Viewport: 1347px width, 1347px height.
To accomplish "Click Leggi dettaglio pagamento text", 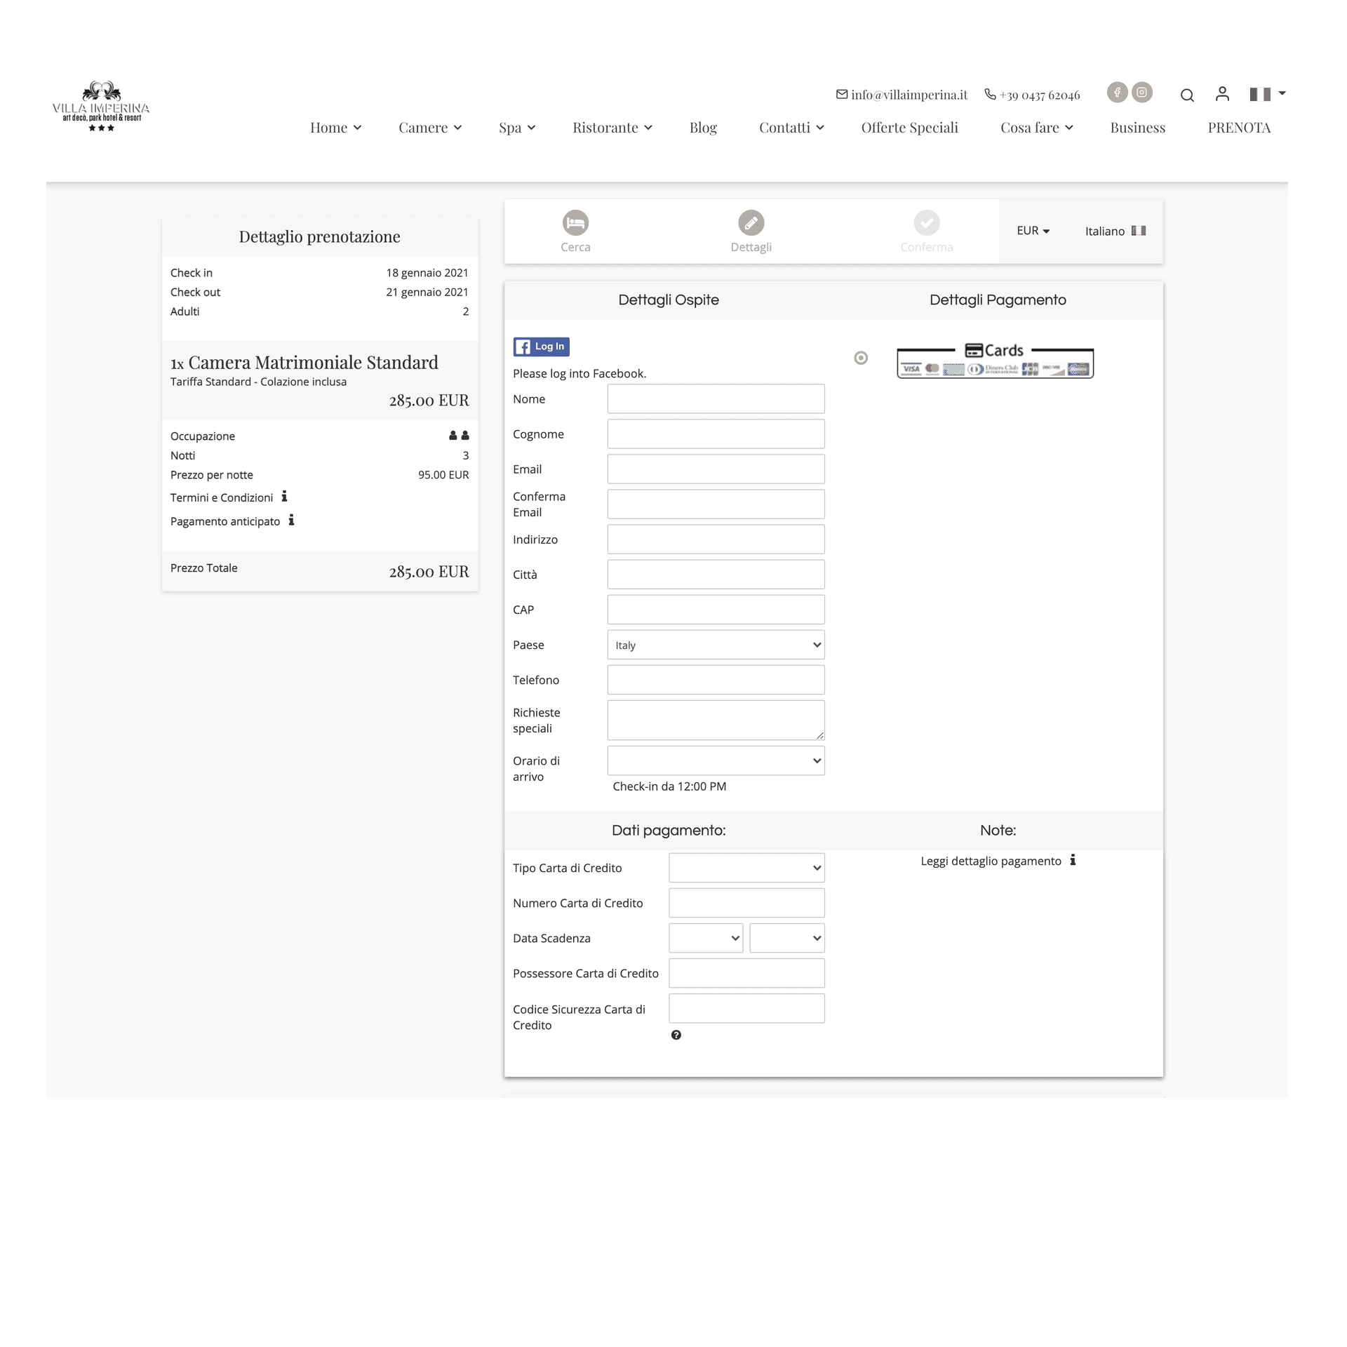I will click(991, 861).
